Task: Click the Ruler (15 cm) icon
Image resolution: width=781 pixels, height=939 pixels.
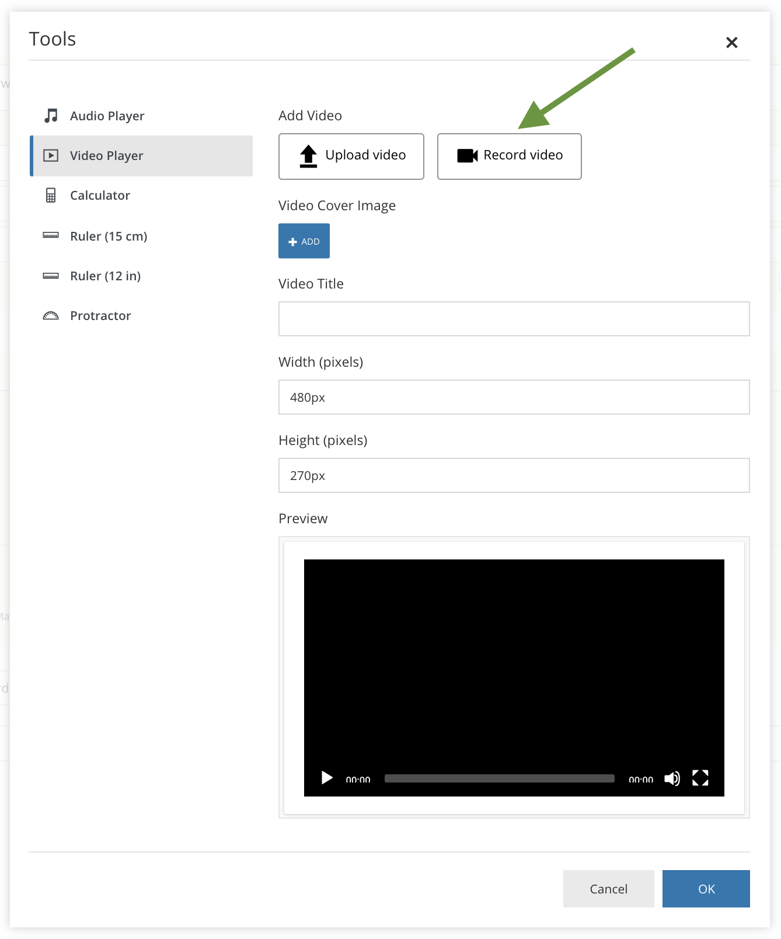Action: click(51, 236)
